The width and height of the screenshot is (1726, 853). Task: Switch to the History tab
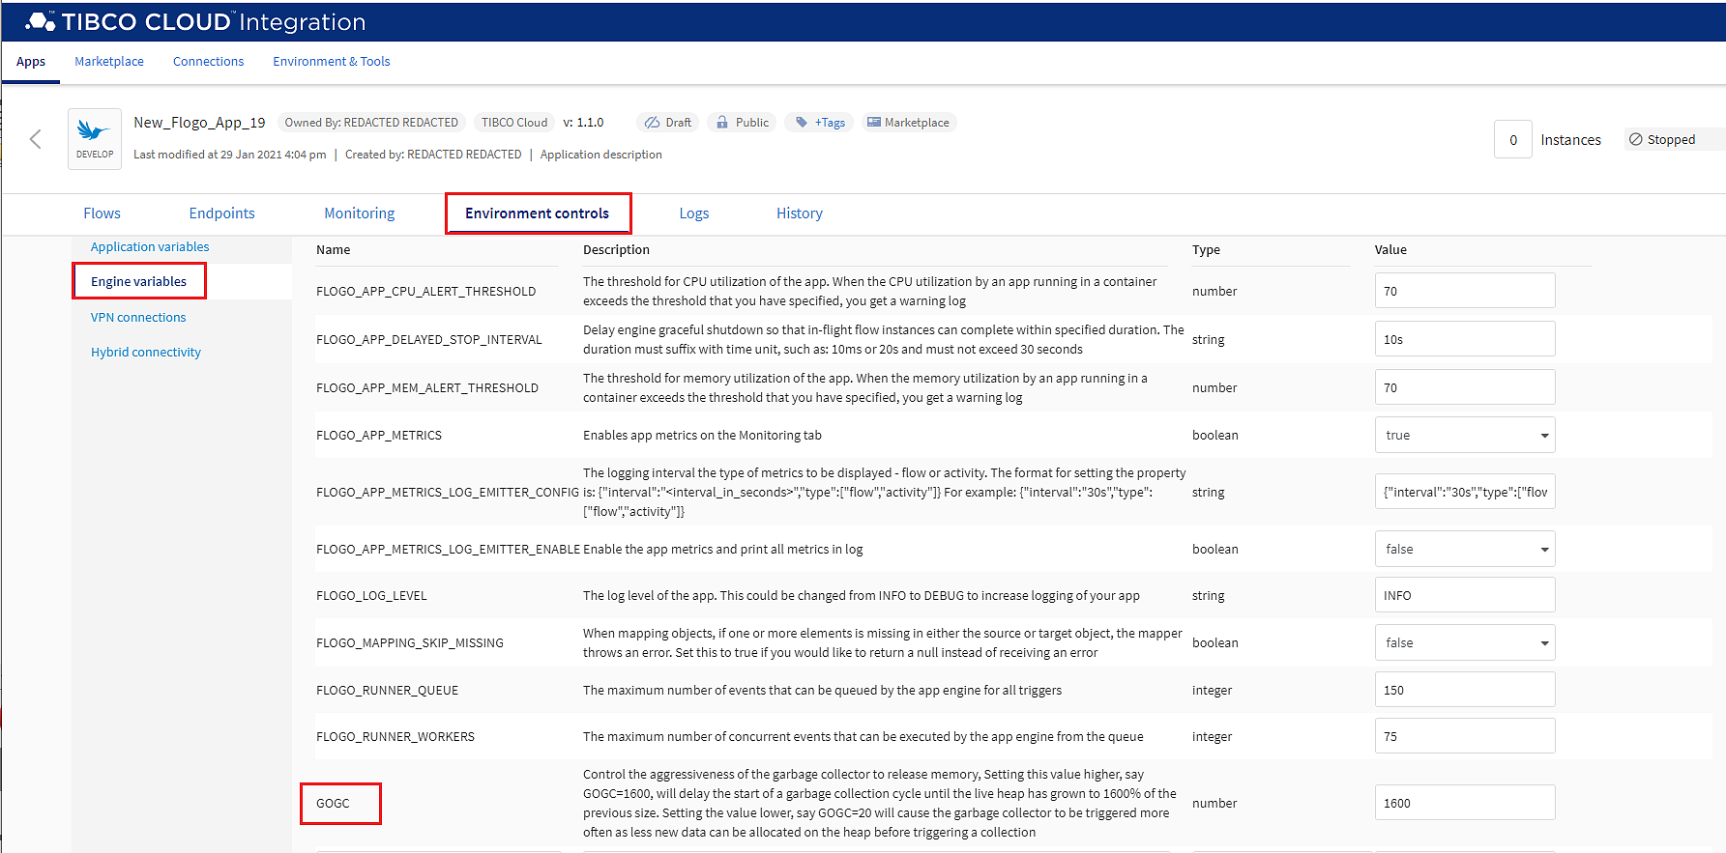[x=800, y=213]
